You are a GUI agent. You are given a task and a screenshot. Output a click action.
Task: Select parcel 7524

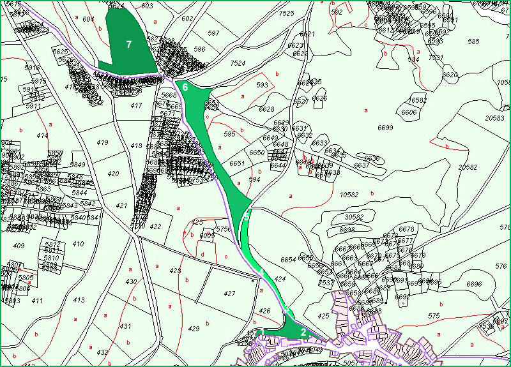coord(238,63)
